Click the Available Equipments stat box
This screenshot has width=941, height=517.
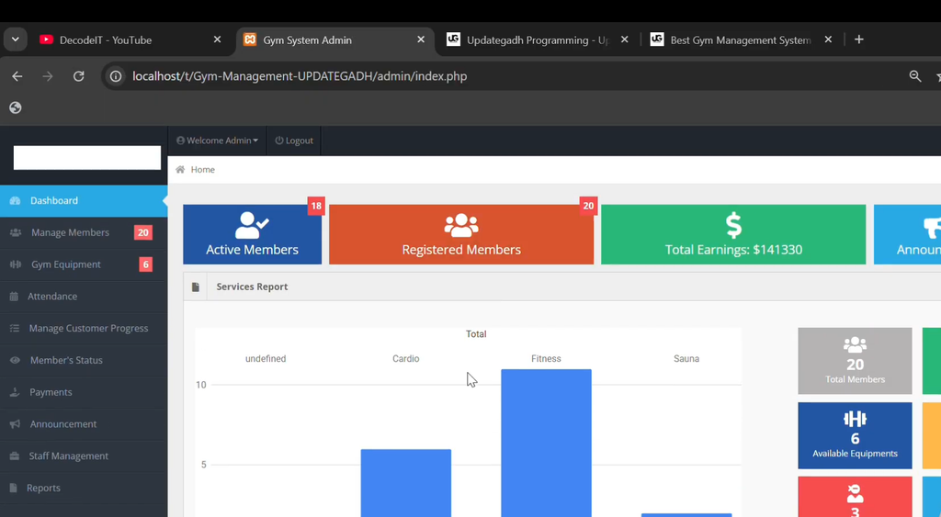(x=855, y=435)
